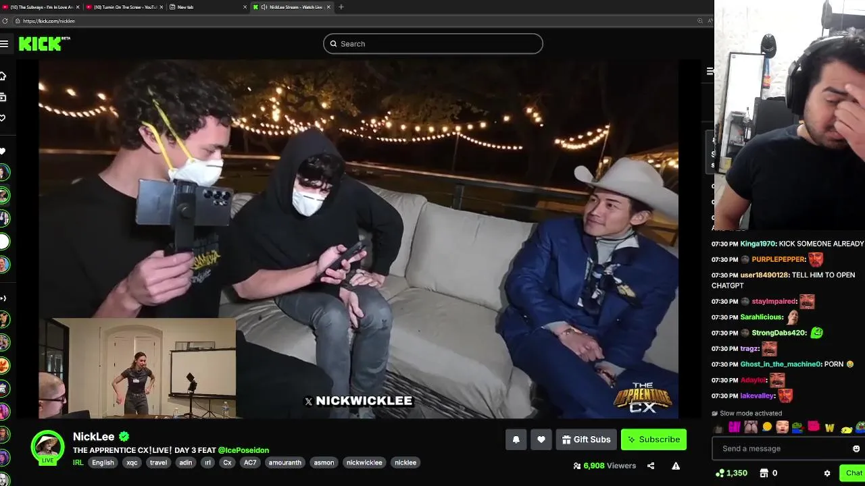Image resolution: width=865 pixels, height=486 pixels.
Task: Open the IRL category link
Action: pyautogui.click(x=78, y=462)
